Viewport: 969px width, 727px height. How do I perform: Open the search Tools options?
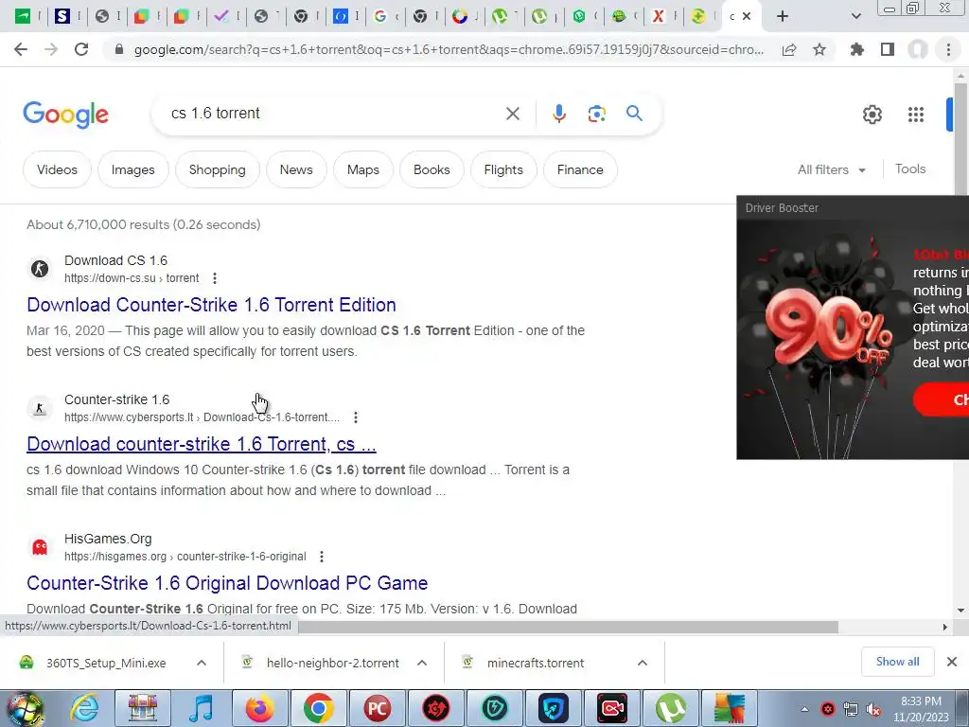[x=910, y=168]
